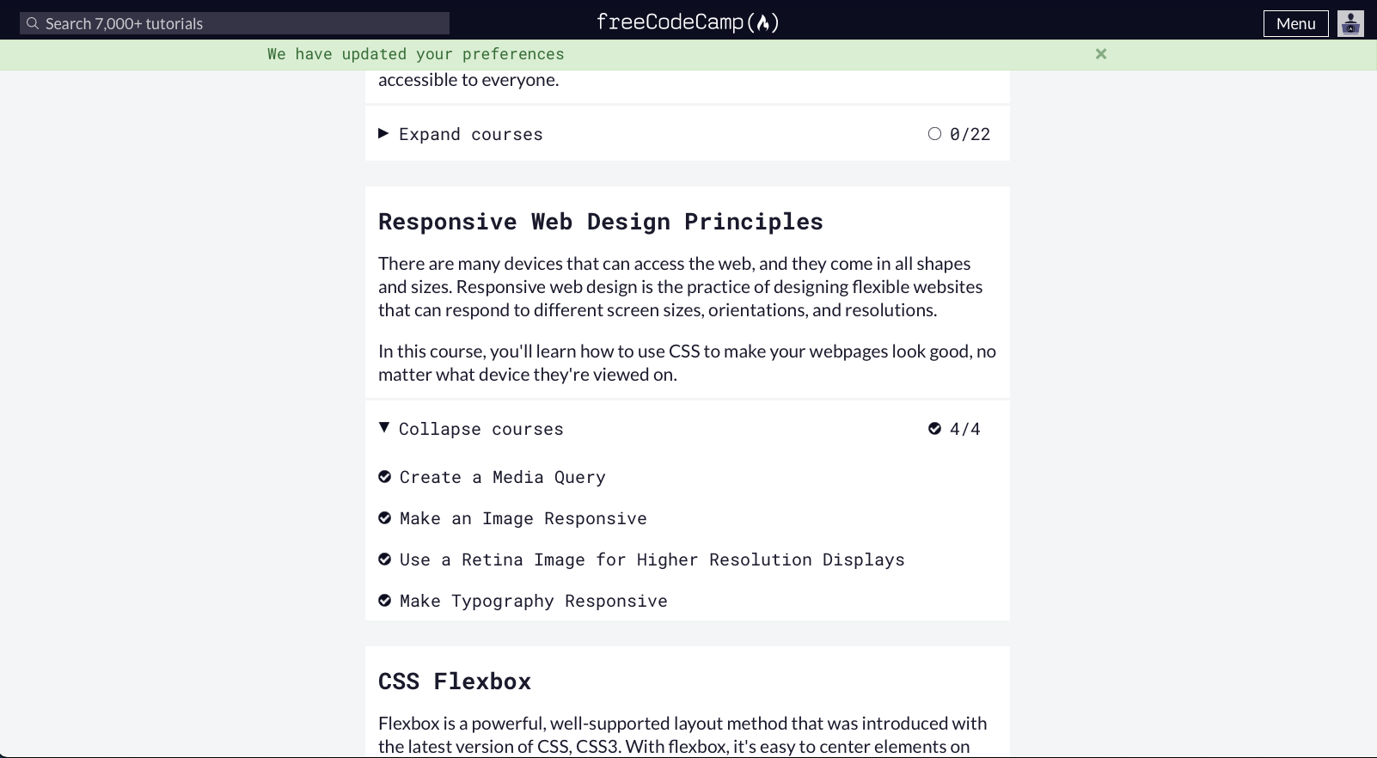Expand courses with the right-pointing triangle
1377x758 pixels.
[383, 133]
